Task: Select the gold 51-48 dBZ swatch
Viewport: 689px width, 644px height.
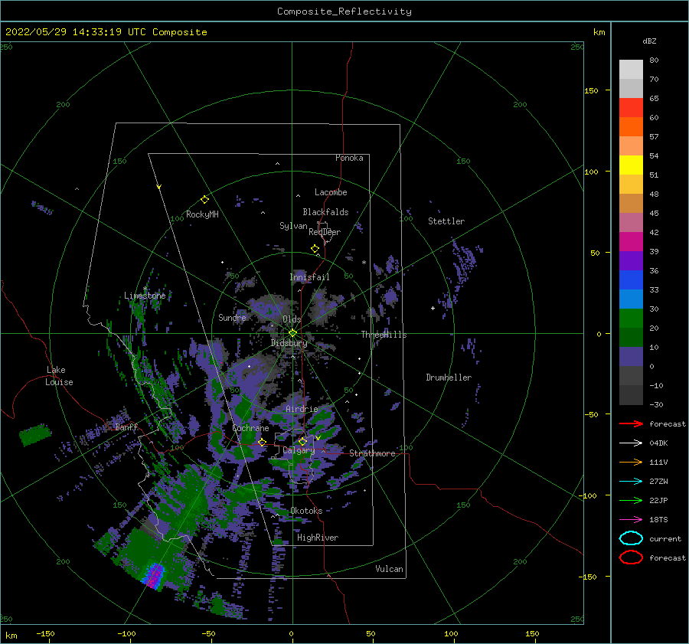Action: (631, 185)
